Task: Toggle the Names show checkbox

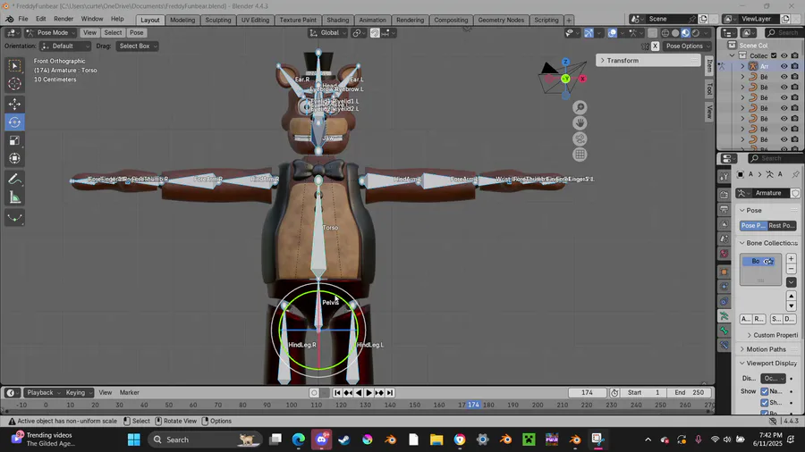Action: pos(765,391)
